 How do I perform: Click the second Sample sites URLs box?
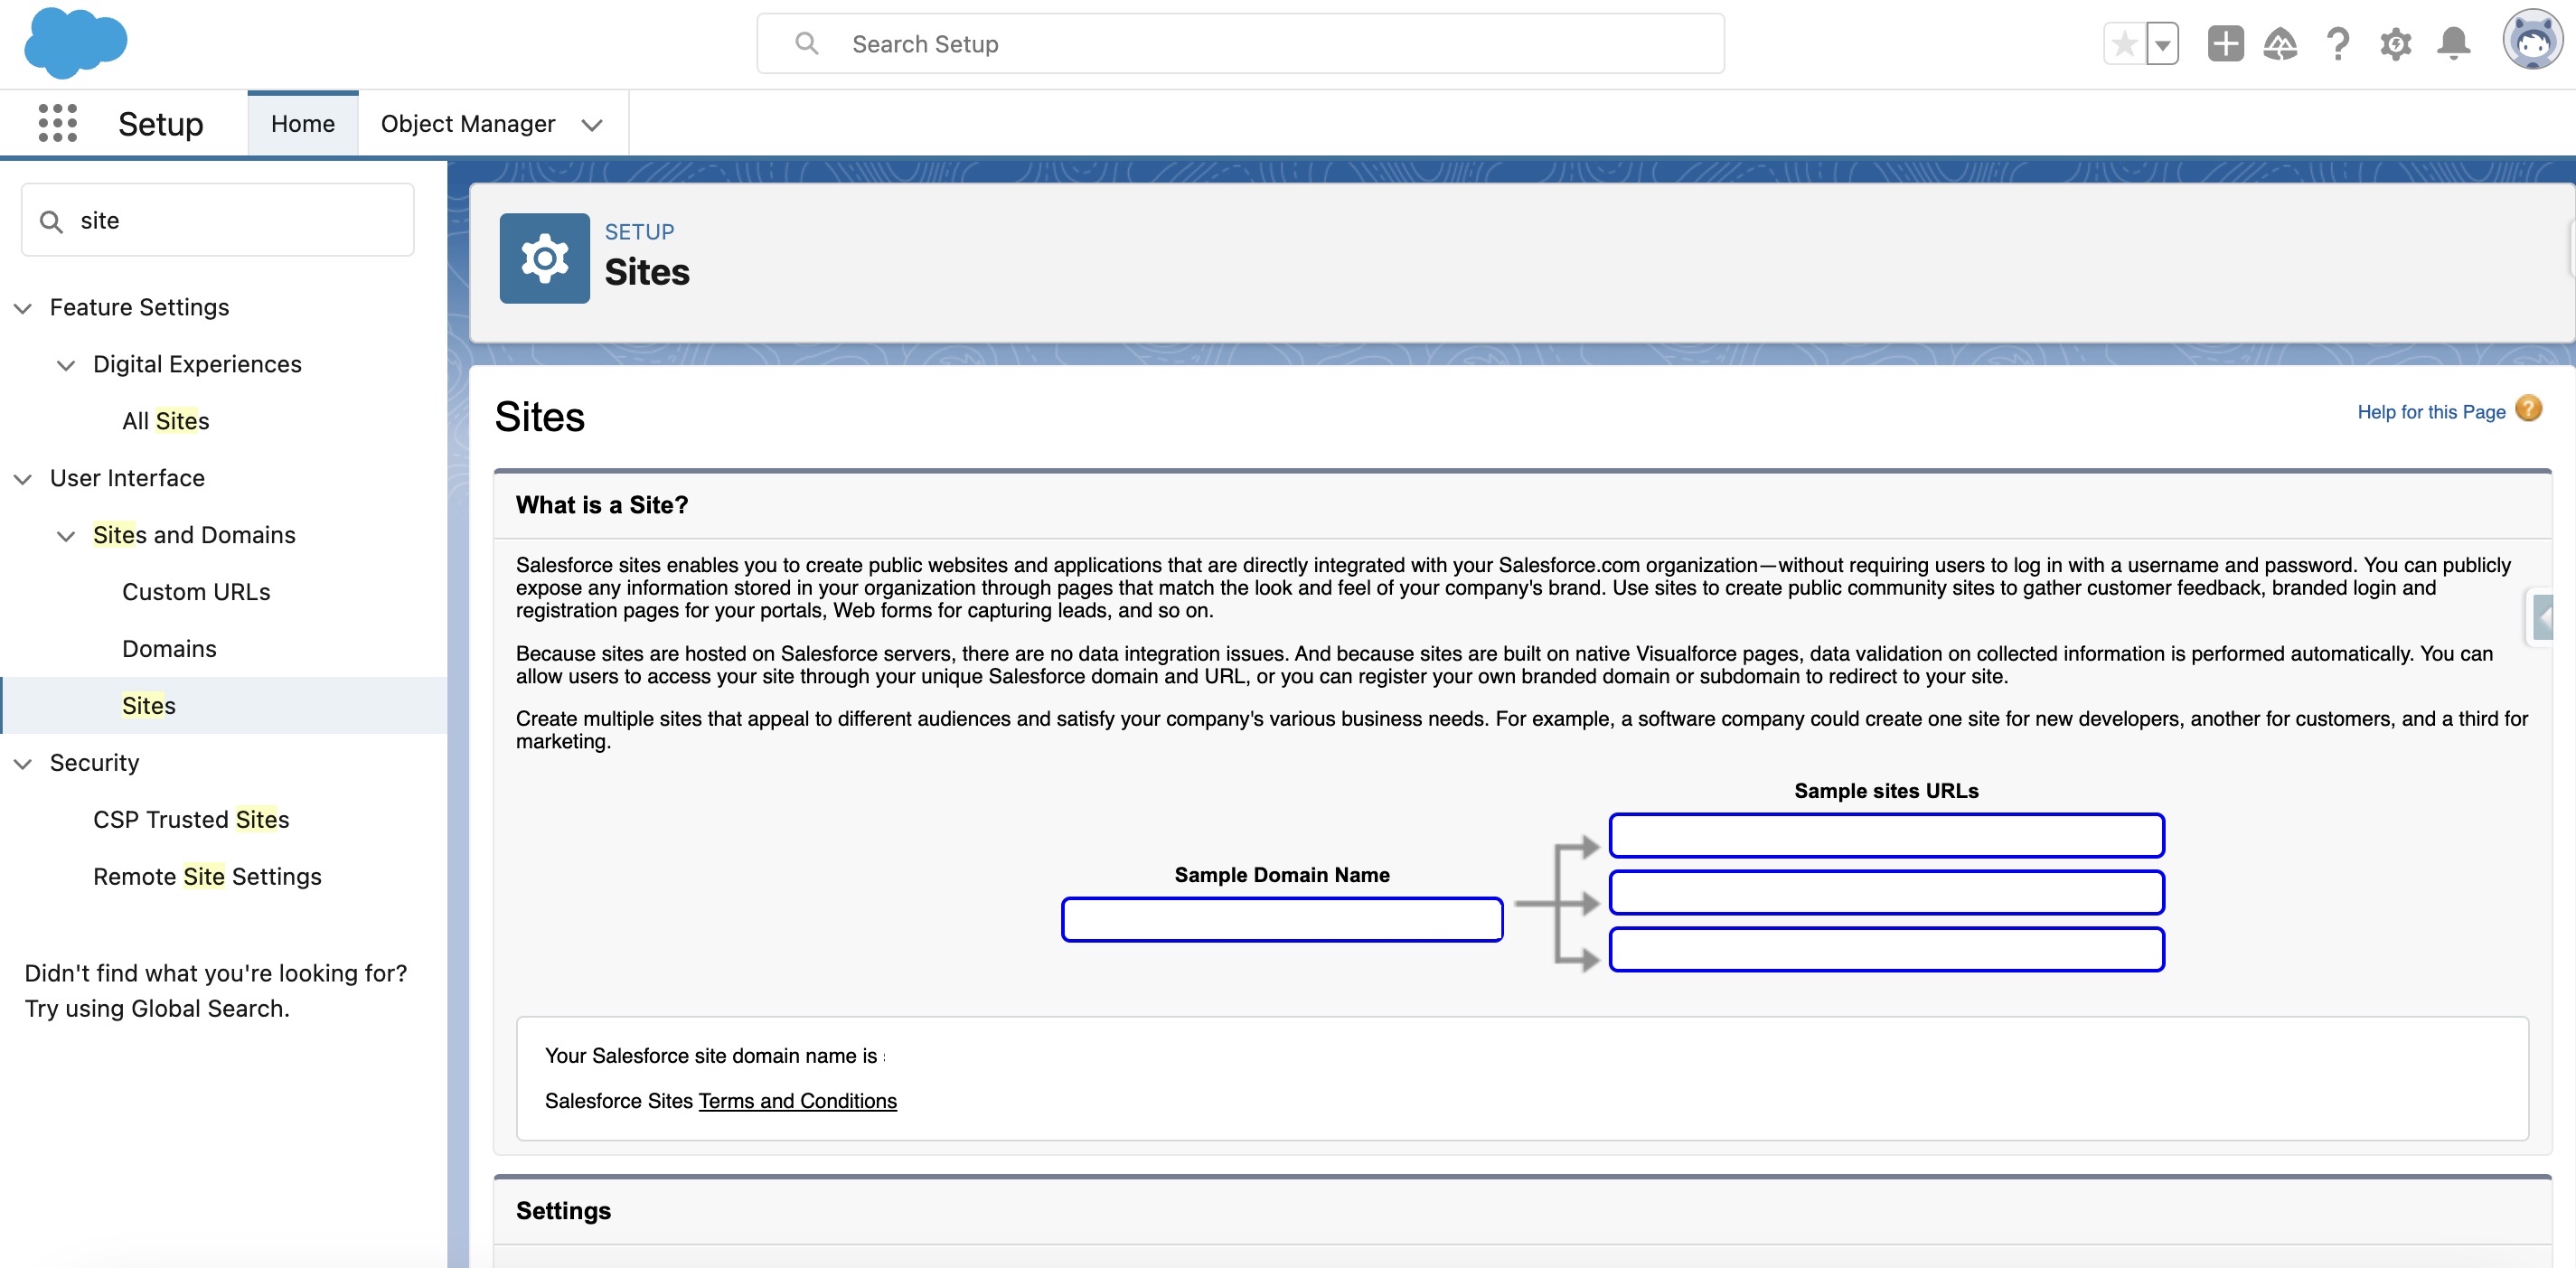click(1886, 893)
